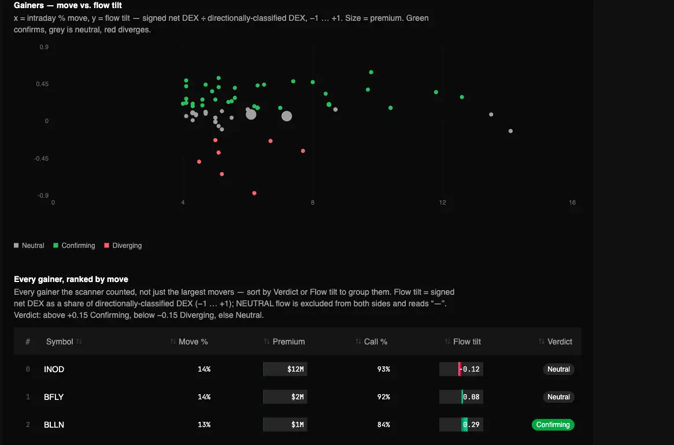Click the highest green dot in scatter

(x=371, y=72)
